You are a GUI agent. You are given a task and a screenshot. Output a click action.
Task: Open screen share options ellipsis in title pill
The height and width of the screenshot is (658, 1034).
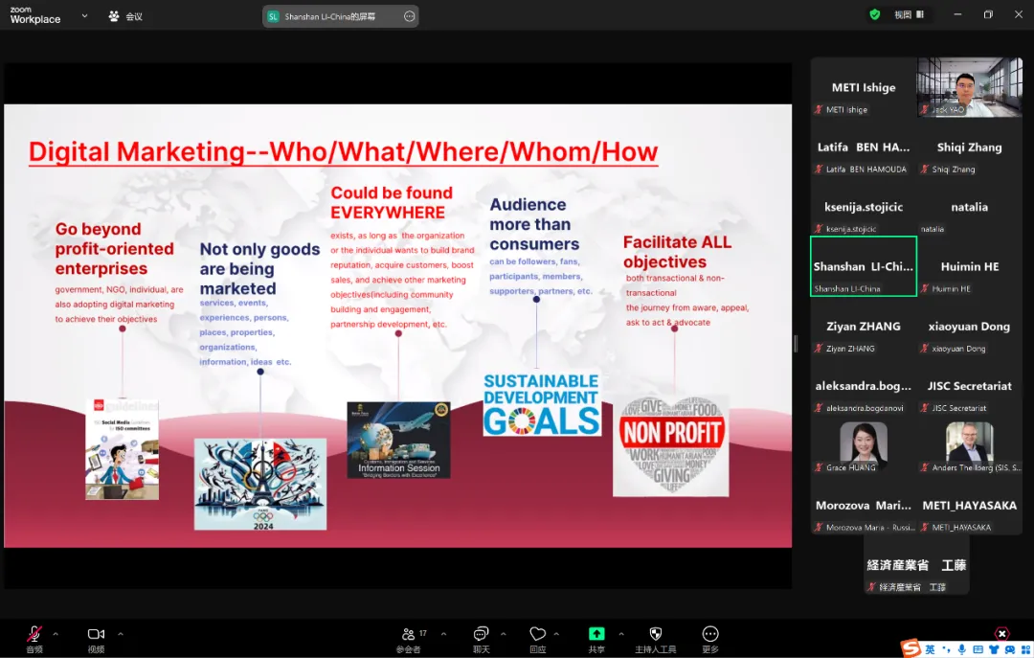[x=410, y=16]
